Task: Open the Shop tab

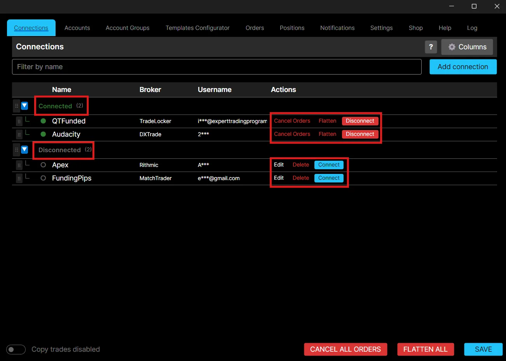Action: pos(415,28)
